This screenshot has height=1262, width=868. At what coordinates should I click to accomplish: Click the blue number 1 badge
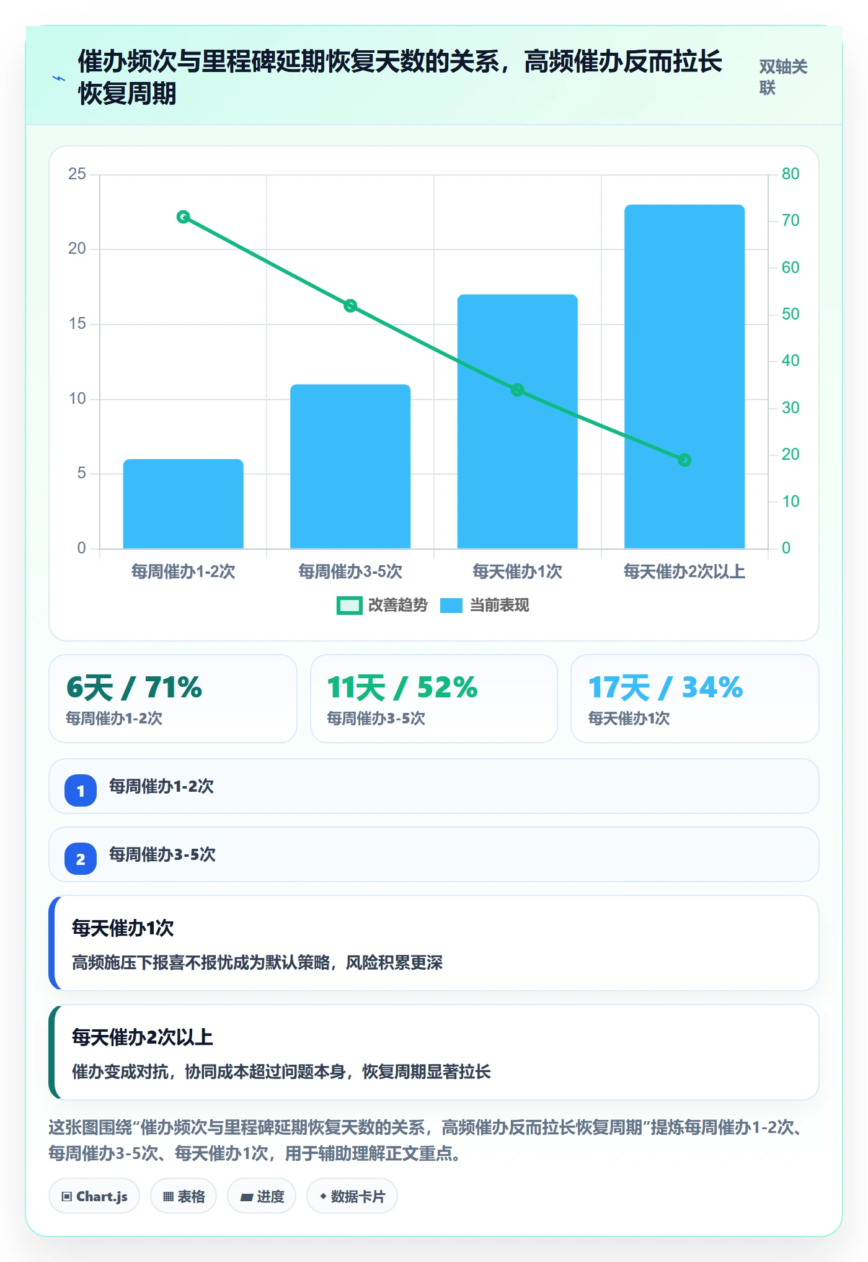(x=81, y=790)
